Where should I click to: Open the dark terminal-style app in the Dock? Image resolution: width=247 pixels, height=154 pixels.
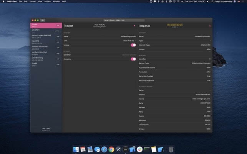tap(147, 149)
